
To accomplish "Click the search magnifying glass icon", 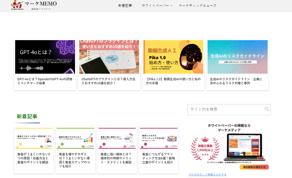I will (267, 109).
